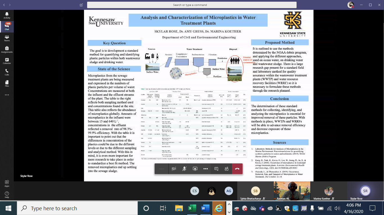
Task: Show the meeting conversation panel
Action: pyautogui.click(x=216, y=169)
